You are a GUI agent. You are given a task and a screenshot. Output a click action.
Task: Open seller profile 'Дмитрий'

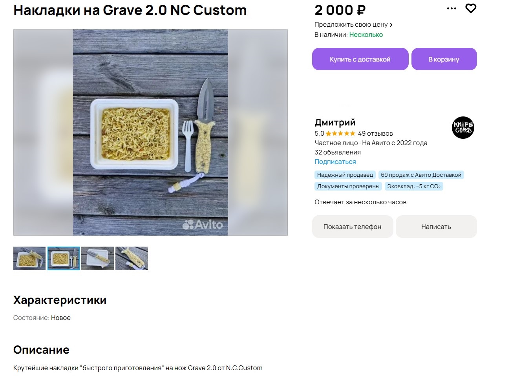coord(335,122)
